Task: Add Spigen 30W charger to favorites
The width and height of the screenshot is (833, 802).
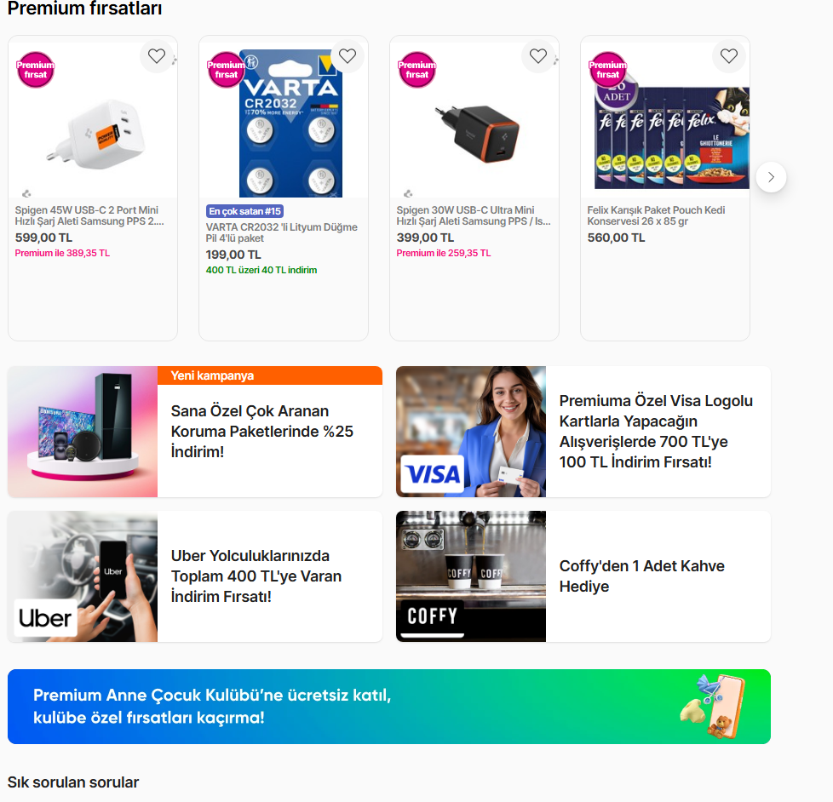Action: [x=538, y=56]
